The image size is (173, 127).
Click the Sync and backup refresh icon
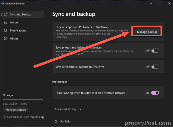click(5, 14)
